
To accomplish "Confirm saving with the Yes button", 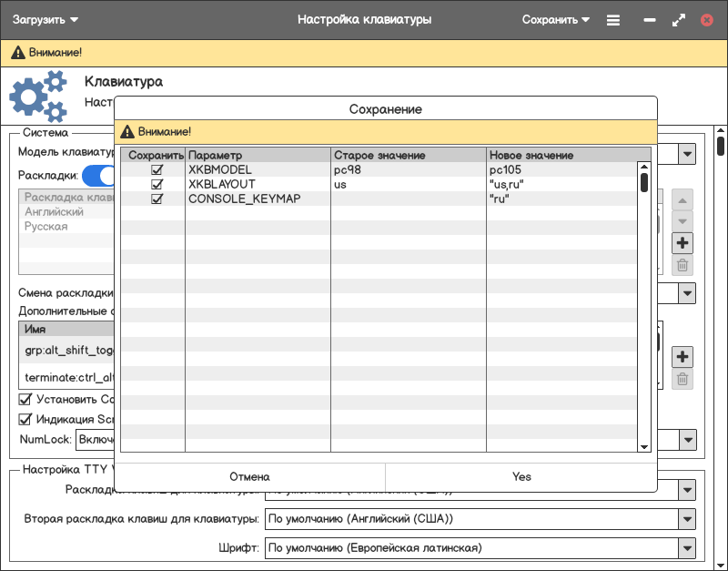I will pos(521,476).
